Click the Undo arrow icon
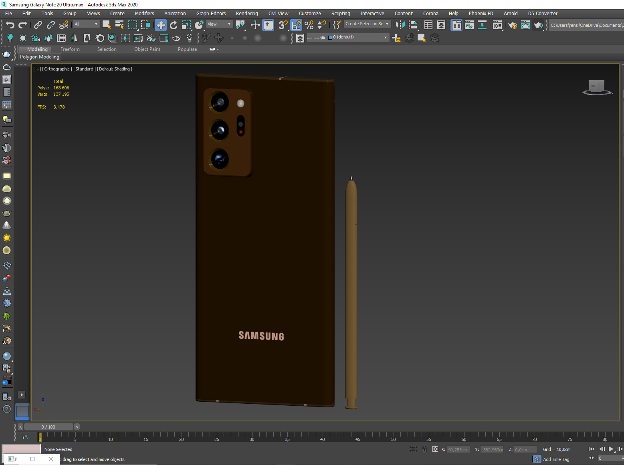 point(10,25)
